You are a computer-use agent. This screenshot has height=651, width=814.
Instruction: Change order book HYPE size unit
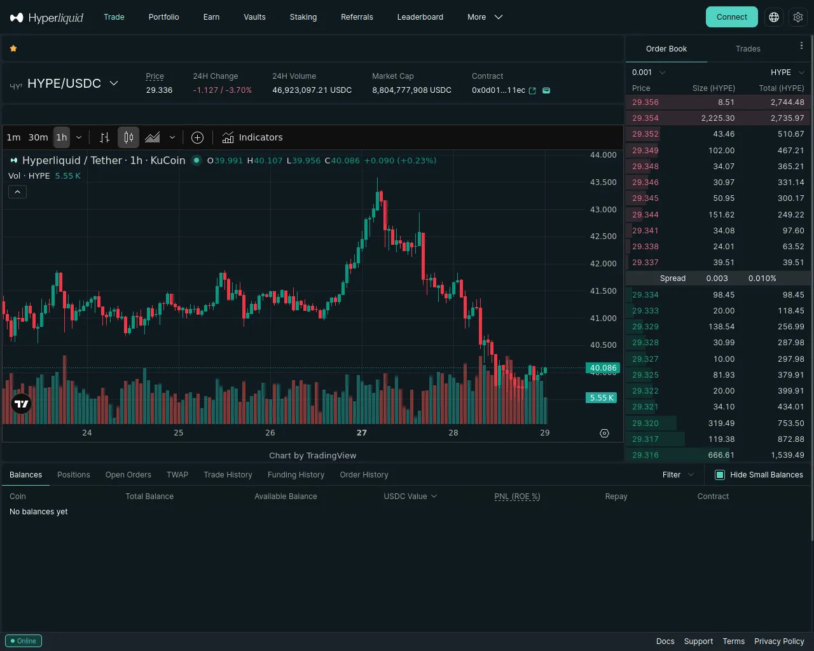[788, 72]
